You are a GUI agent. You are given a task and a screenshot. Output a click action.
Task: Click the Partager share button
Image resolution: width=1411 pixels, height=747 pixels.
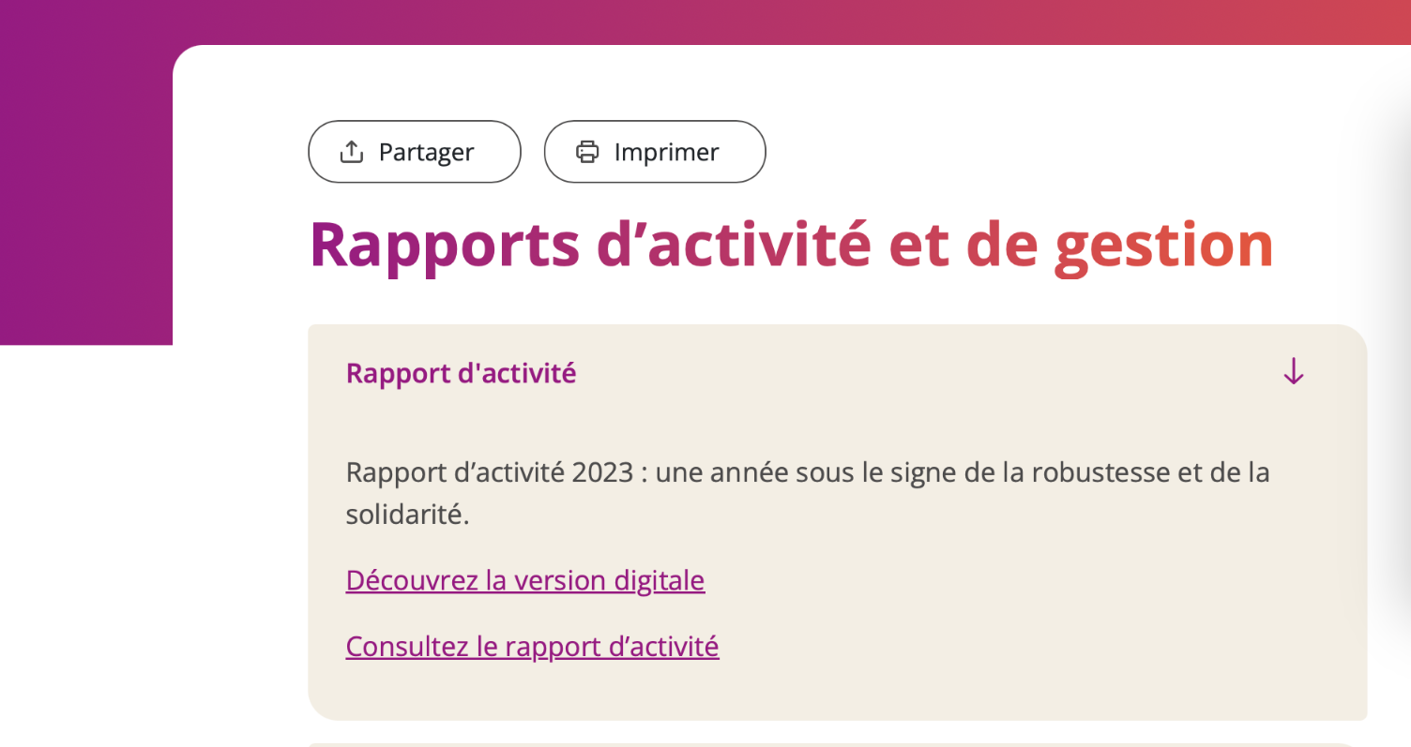coord(414,152)
